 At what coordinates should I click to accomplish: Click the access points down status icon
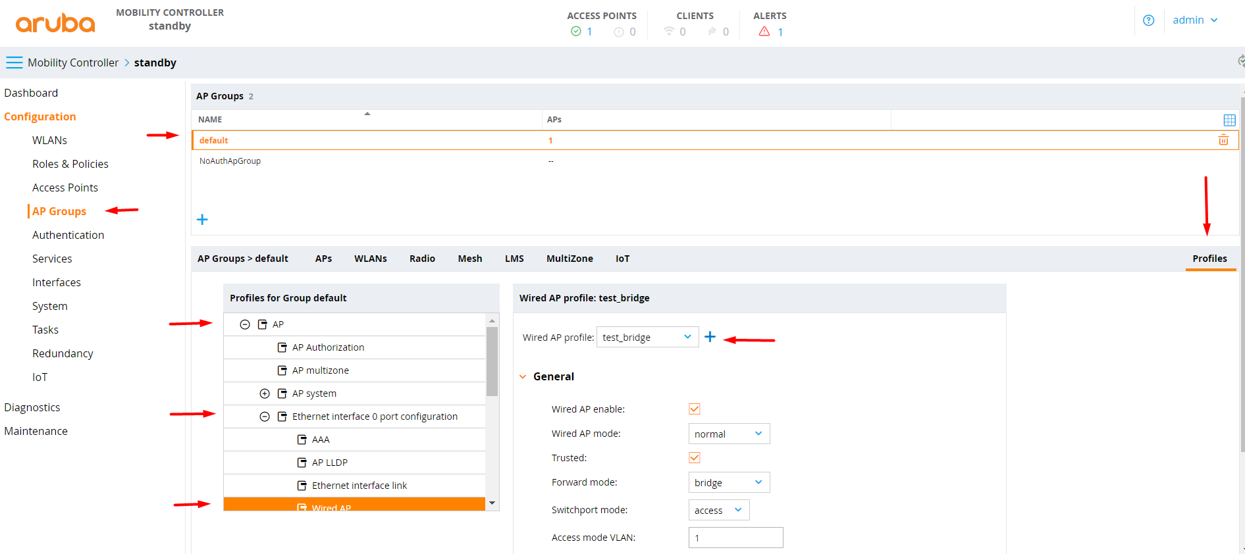click(x=619, y=32)
